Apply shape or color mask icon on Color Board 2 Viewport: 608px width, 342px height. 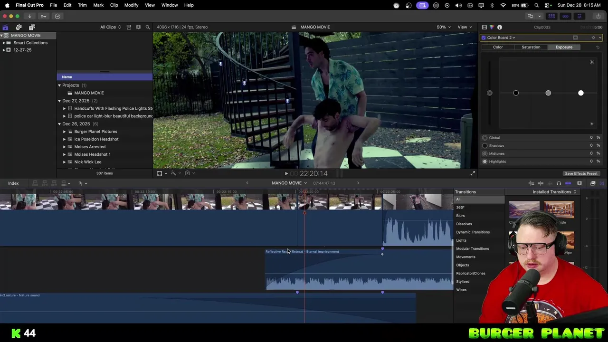click(575, 38)
